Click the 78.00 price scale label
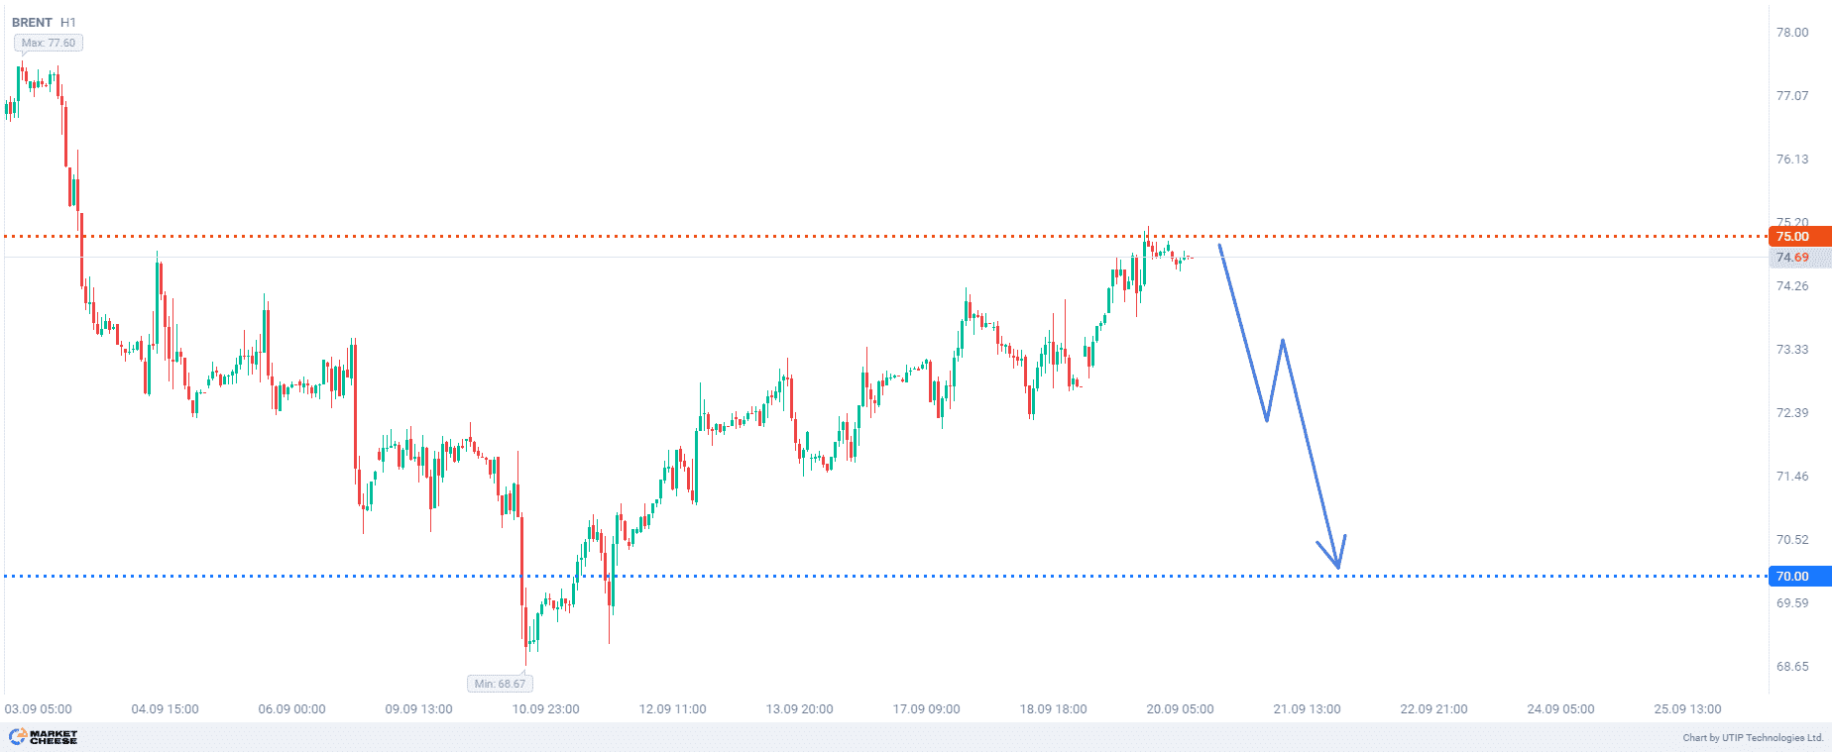The image size is (1832, 752). [x=1792, y=33]
